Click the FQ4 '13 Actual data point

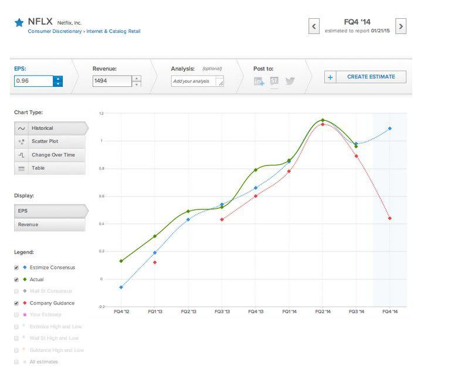click(256, 170)
